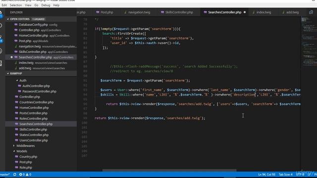Click the horizontal editor scrollbar
Screen dimensions: 317x178
169,170
